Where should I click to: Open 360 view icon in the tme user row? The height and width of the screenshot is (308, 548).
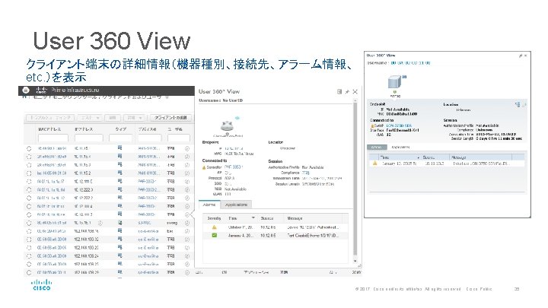187,231
